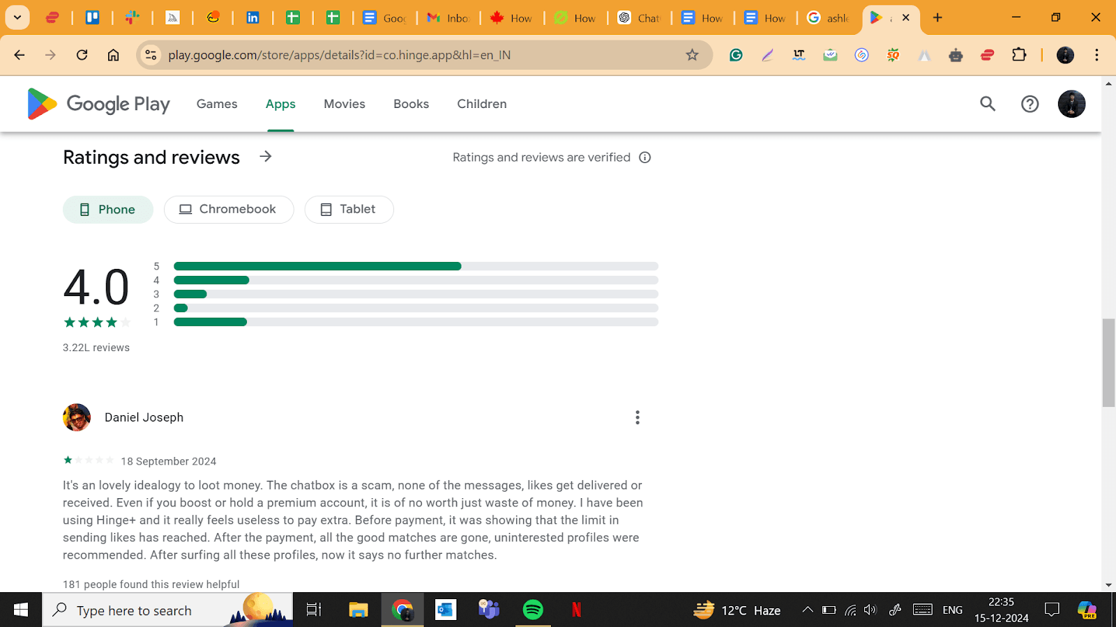This screenshot has height=627, width=1116.
Task: Open the Grammarly extension icon
Action: (x=736, y=55)
